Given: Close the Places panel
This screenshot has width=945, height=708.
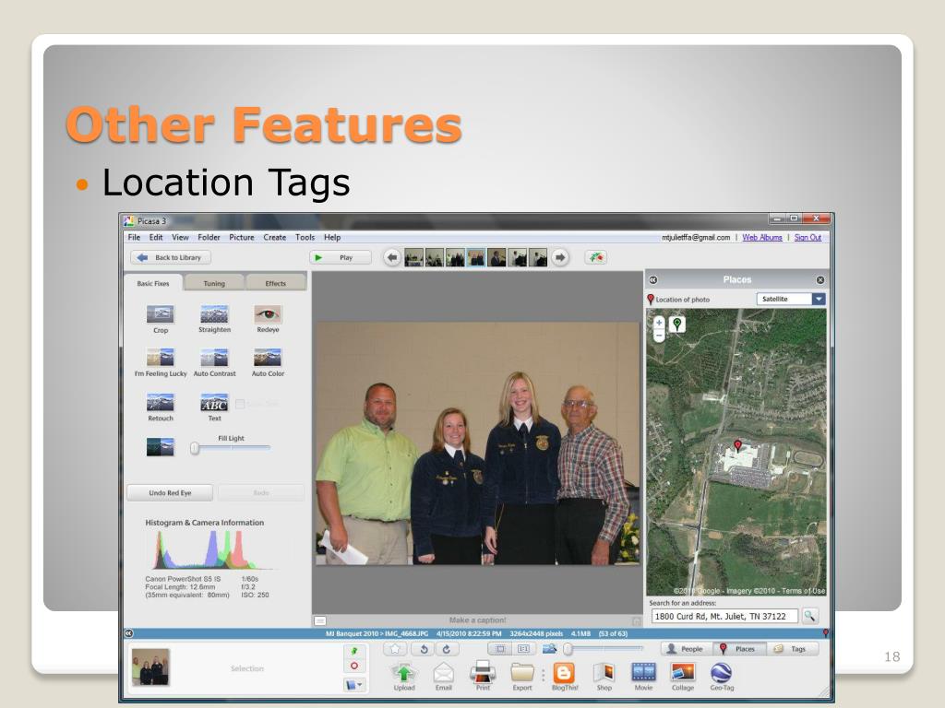Looking at the screenshot, I should tap(820, 280).
